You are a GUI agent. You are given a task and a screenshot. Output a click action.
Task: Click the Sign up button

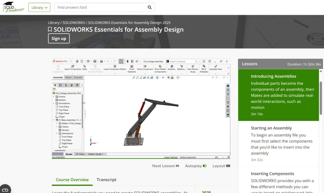pos(59,39)
